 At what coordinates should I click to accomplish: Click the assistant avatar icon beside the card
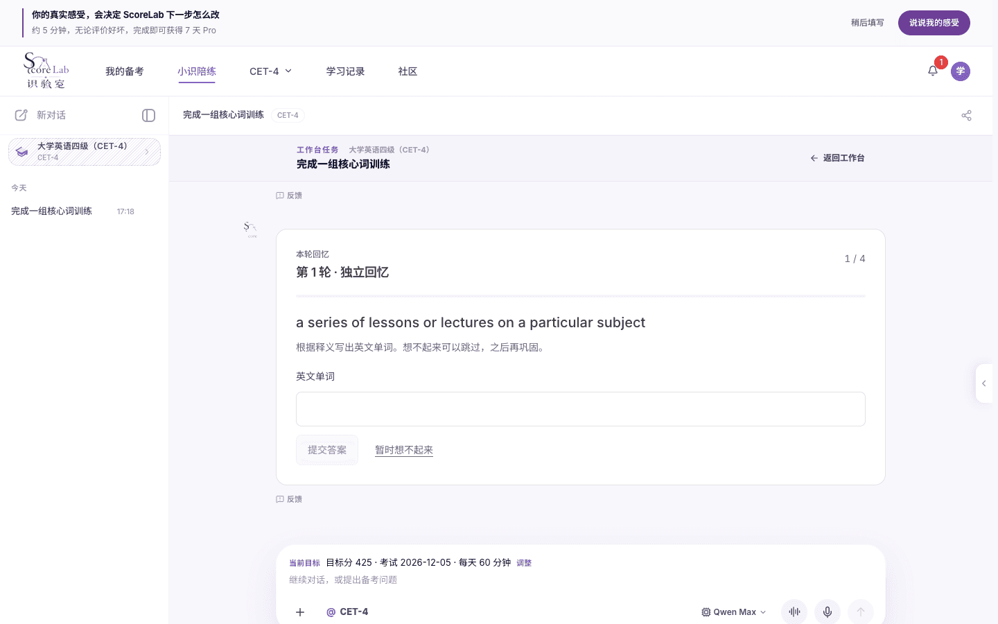[251, 229]
